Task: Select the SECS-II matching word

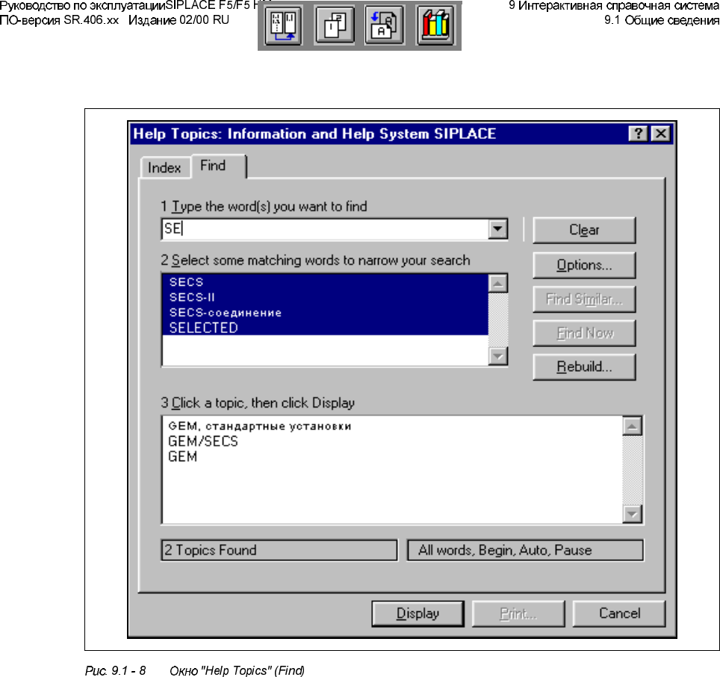Action: tap(325, 297)
